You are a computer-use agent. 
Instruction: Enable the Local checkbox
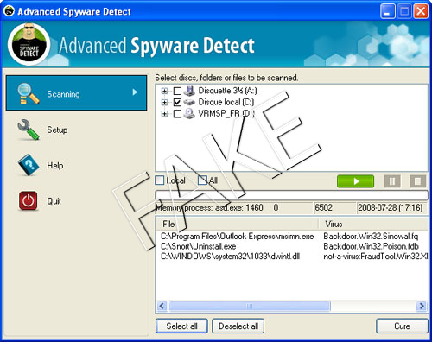[159, 180]
